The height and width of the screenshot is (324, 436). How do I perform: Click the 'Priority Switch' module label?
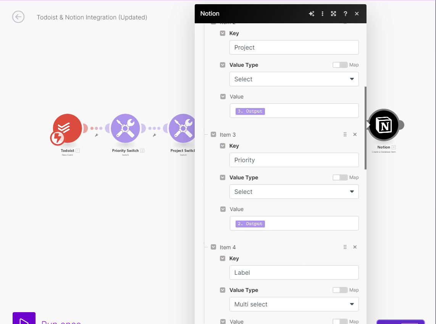click(x=125, y=151)
